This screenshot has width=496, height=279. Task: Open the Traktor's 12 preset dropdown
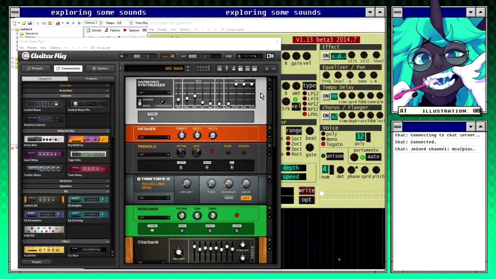pyautogui.click(x=154, y=198)
